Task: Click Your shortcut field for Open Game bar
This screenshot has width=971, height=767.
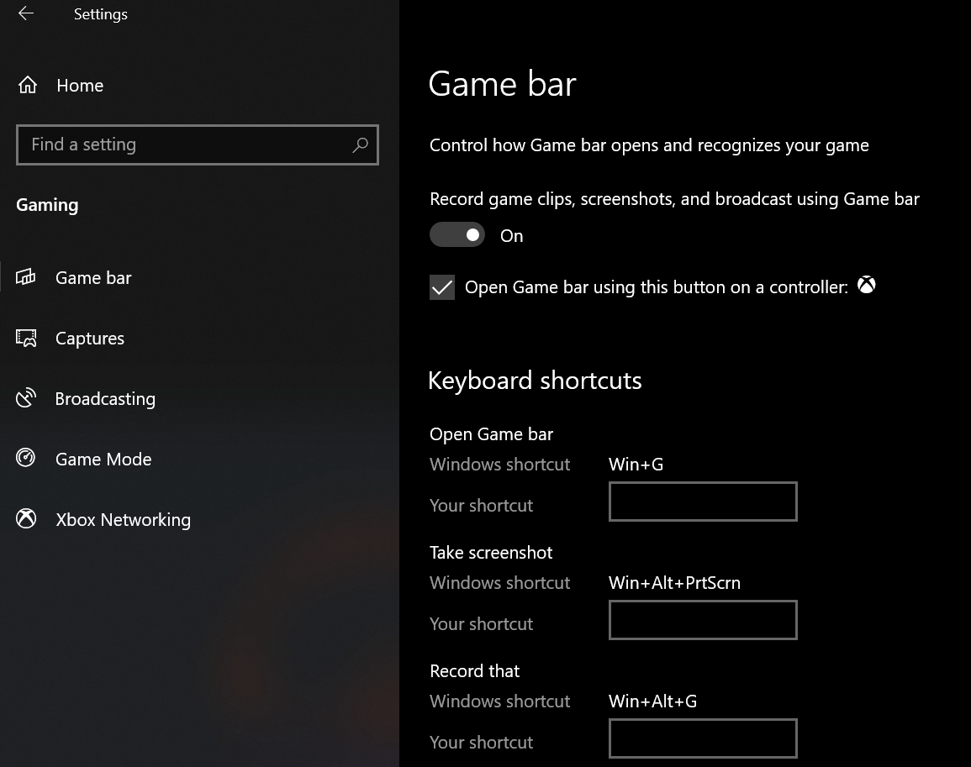Action: pos(703,502)
